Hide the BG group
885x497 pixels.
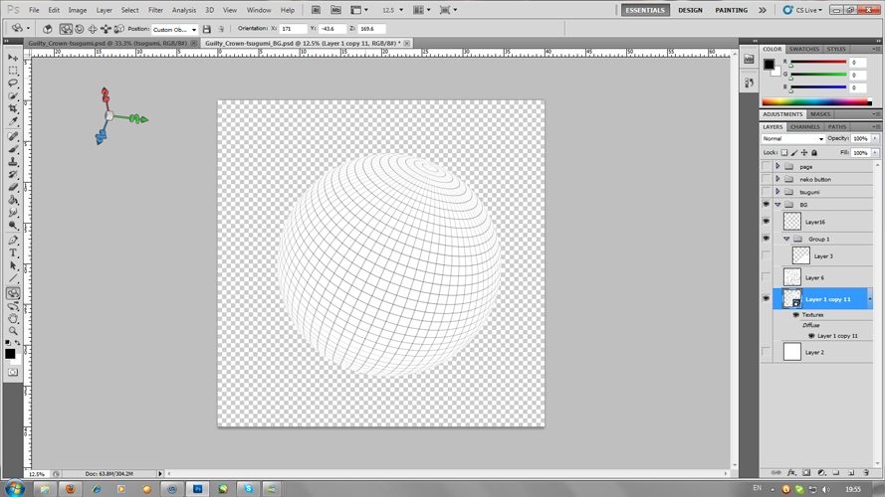click(766, 205)
